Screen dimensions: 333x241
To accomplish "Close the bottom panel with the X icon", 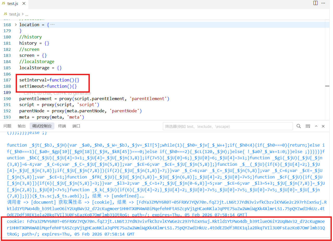I will pos(323,126).
